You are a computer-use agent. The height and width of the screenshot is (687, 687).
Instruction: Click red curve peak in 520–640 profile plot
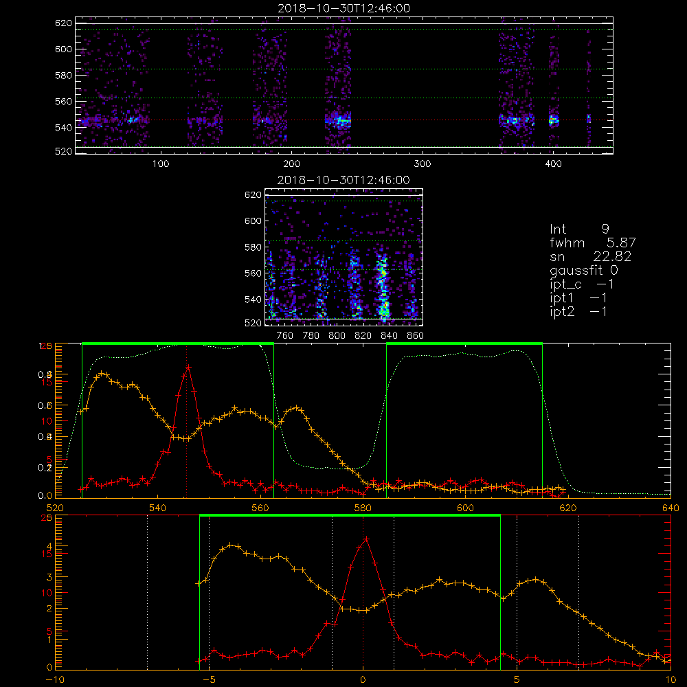pos(188,367)
